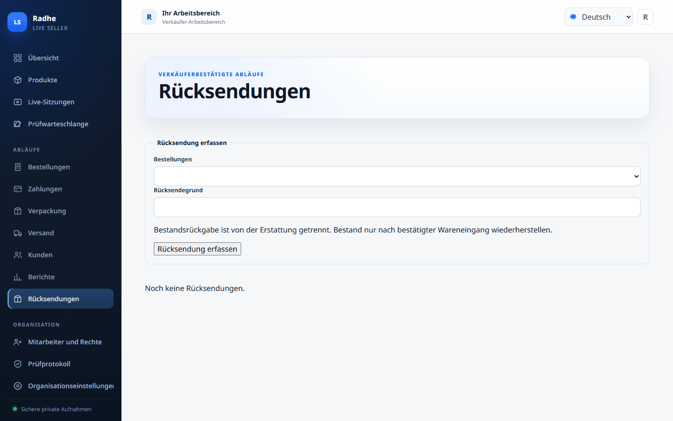Viewport: 673px width, 421px height.
Task: Open the Zahlungen sidebar link
Action: click(61, 189)
